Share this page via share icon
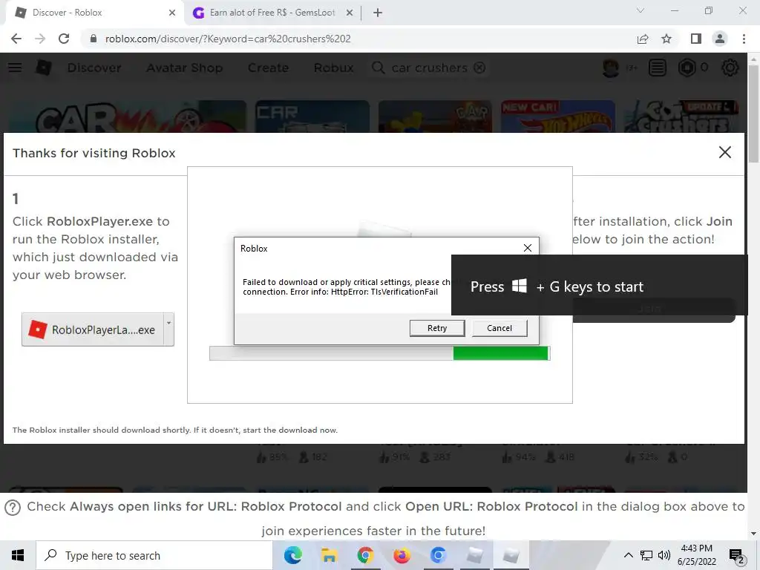Screen dimensions: 760x570 pyautogui.click(x=643, y=39)
